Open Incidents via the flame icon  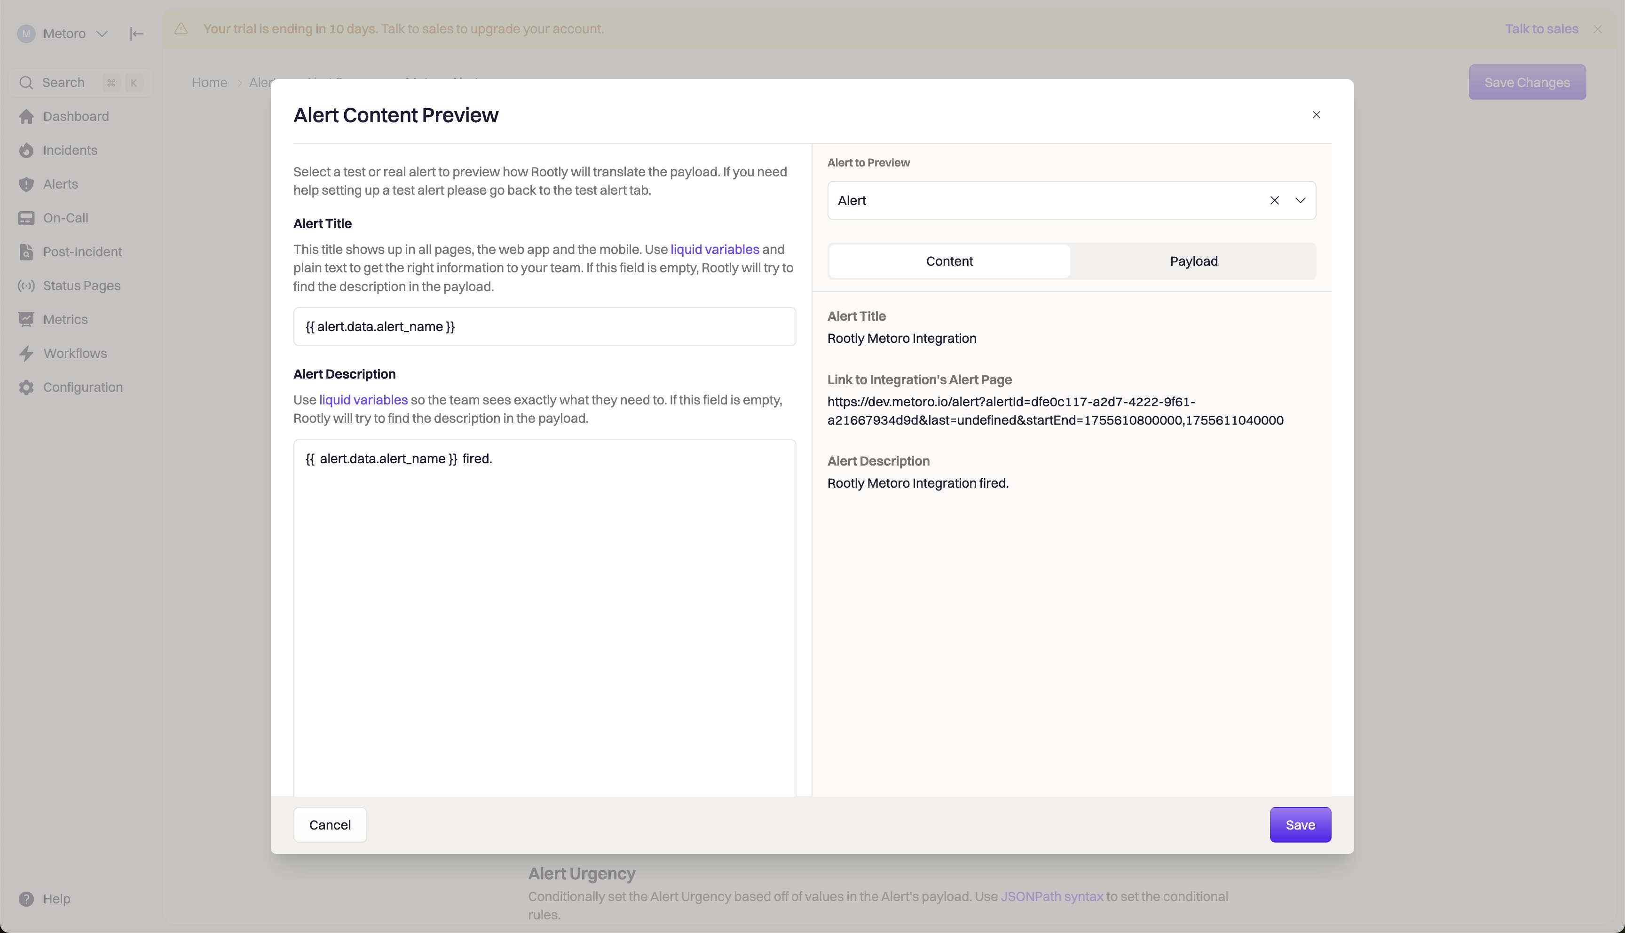click(x=26, y=150)
